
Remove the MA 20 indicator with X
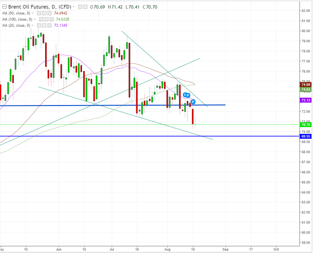click(x=49, y=25)
